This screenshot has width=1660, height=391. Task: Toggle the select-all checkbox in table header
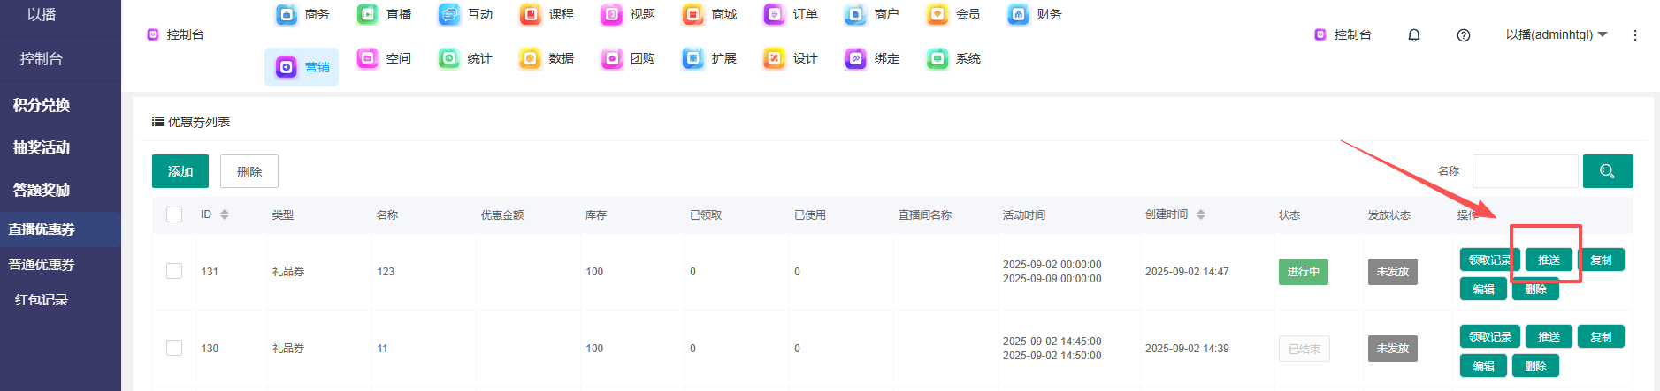tap(174, 214)
